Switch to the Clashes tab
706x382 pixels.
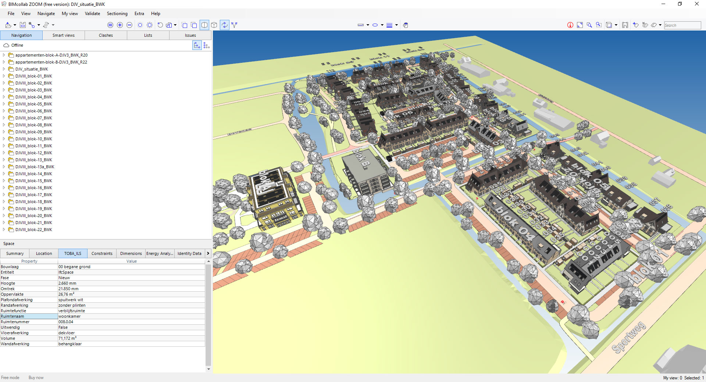point(106,35)
